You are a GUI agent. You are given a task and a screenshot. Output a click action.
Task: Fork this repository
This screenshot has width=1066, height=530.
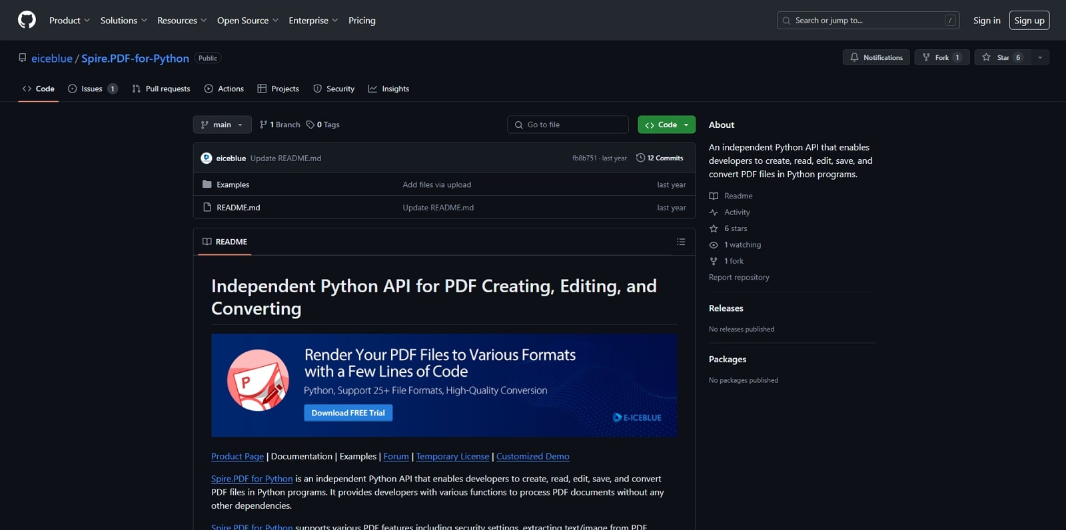(x=941, y=58)
